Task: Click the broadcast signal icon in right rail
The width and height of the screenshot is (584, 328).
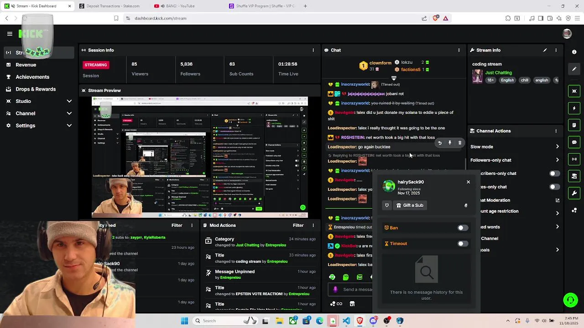Action: pyautogui.click(x=574, y=159)
